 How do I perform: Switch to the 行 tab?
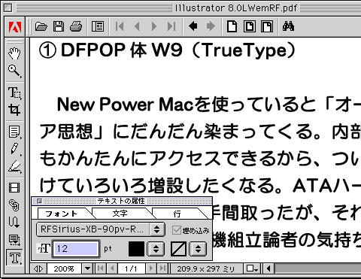[177, 214]
